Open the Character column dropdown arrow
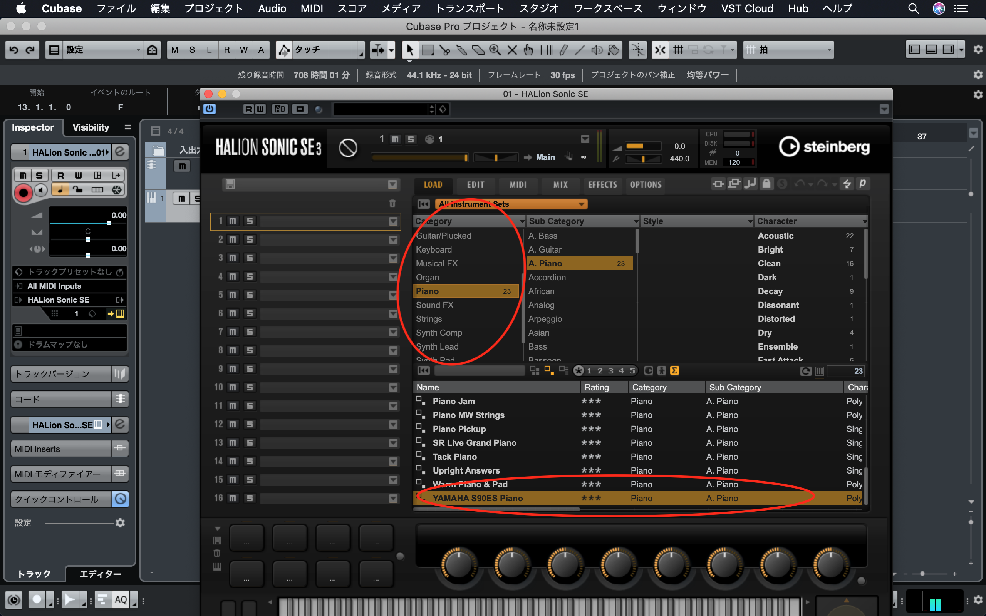This screenshot has width=986, height=616. (864, 221)
